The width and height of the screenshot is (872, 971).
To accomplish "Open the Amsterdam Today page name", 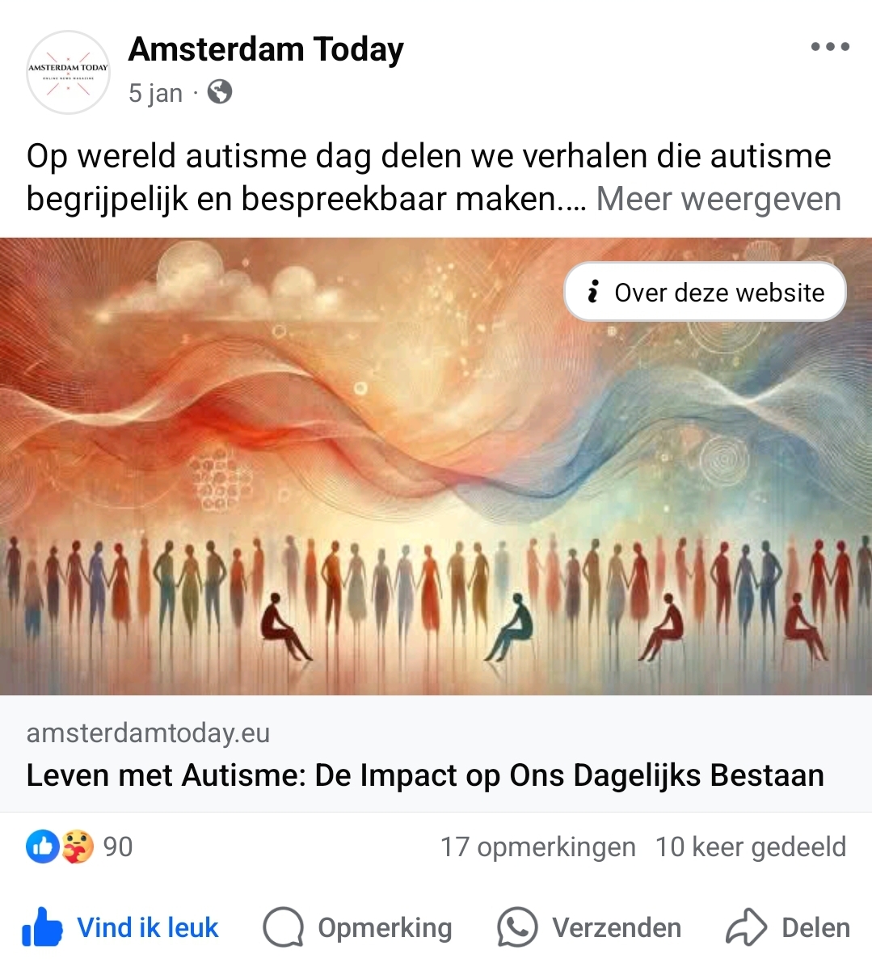I will tap(266, 49).
